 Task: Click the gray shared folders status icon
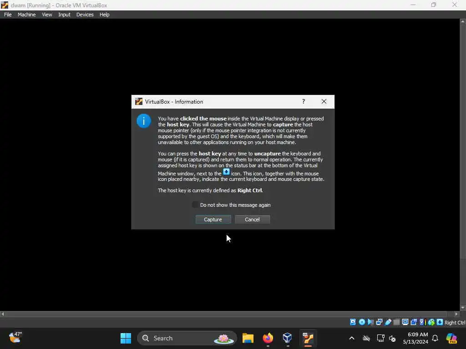tap(396, 322)
